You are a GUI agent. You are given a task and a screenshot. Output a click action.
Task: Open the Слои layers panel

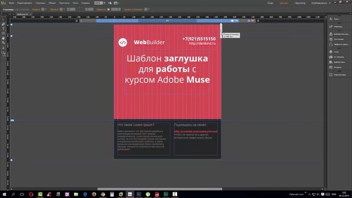point(331,52)
